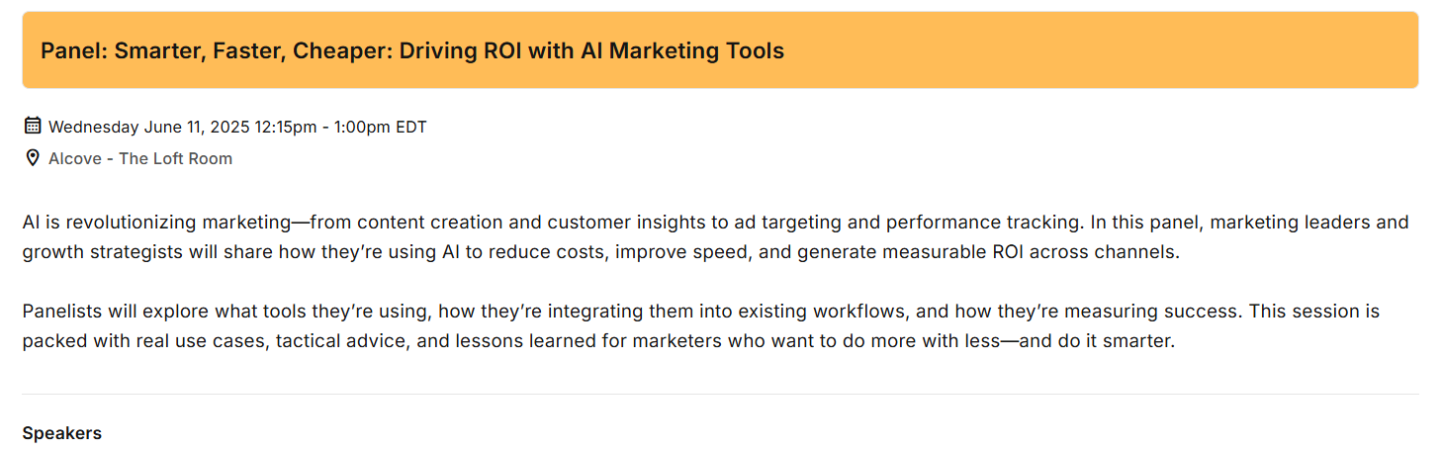
Task: Click the EDT timezone label
Action: click(x=411, y=127)
